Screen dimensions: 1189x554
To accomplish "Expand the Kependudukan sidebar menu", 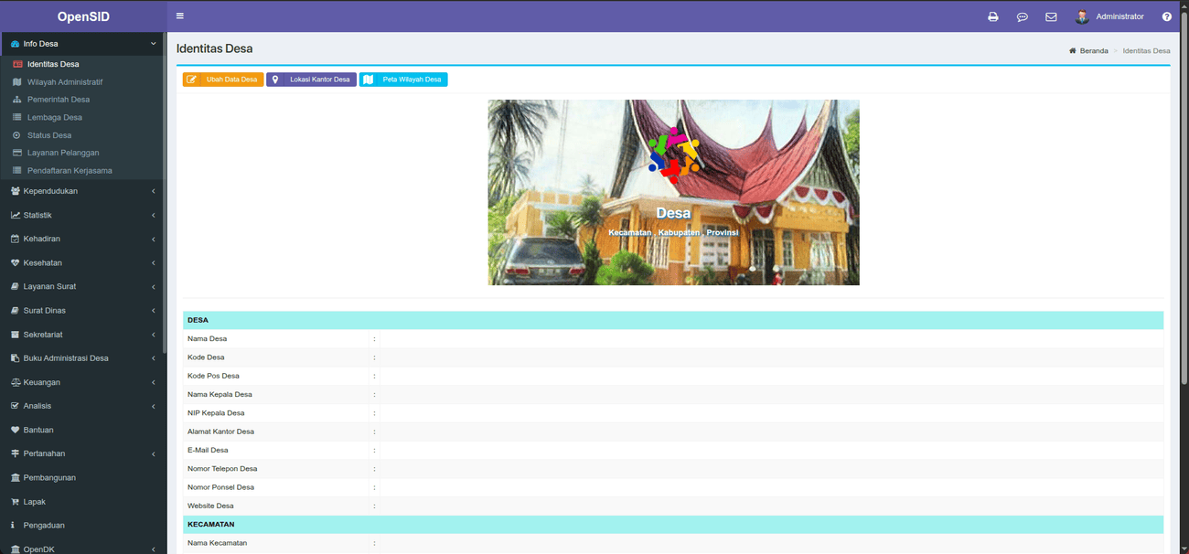I will tap(82, 191).
